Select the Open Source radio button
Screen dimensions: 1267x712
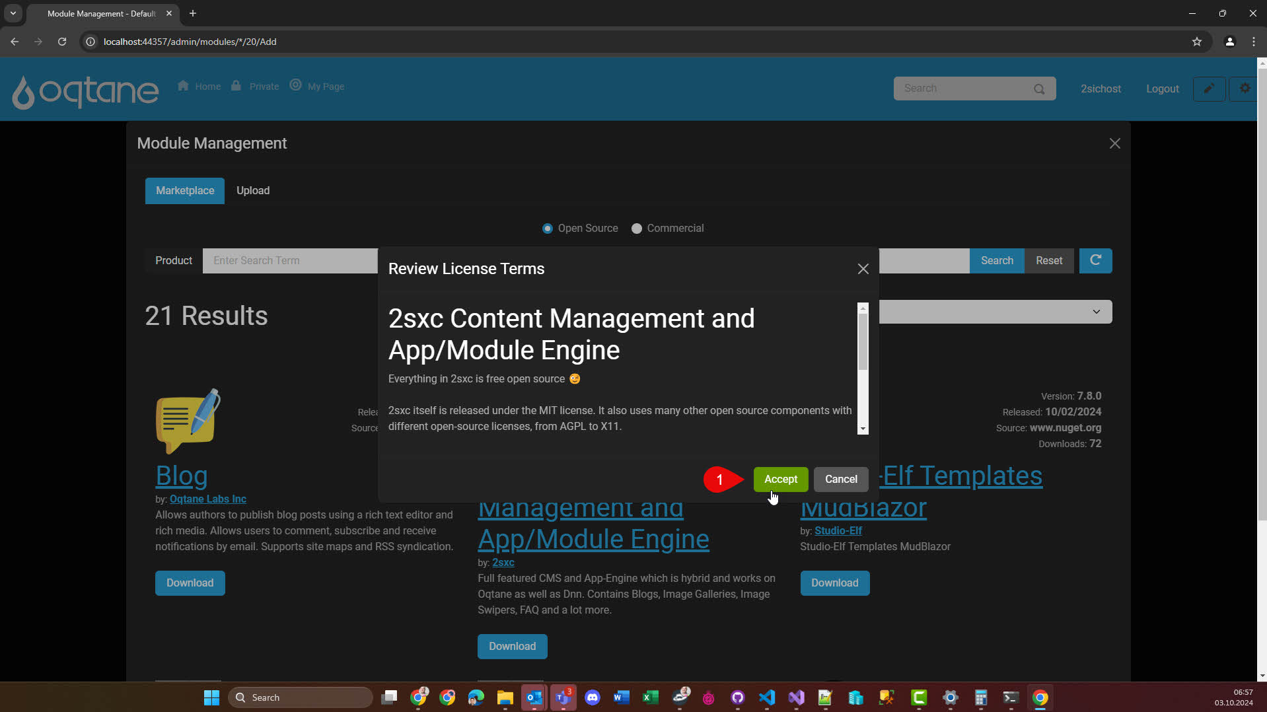pyautogui.click(x=547, y=229)
